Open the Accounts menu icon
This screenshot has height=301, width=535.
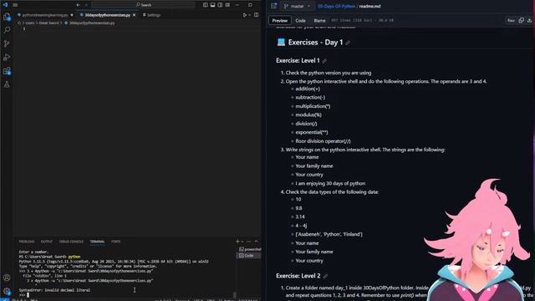[7, 278]
